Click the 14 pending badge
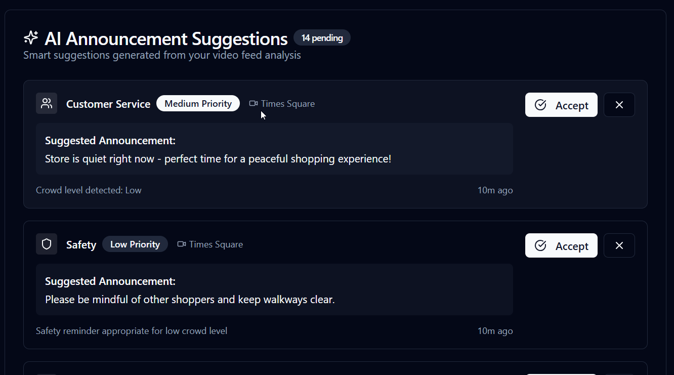This screenshot has height=375, width=674. tap(322, 38)
